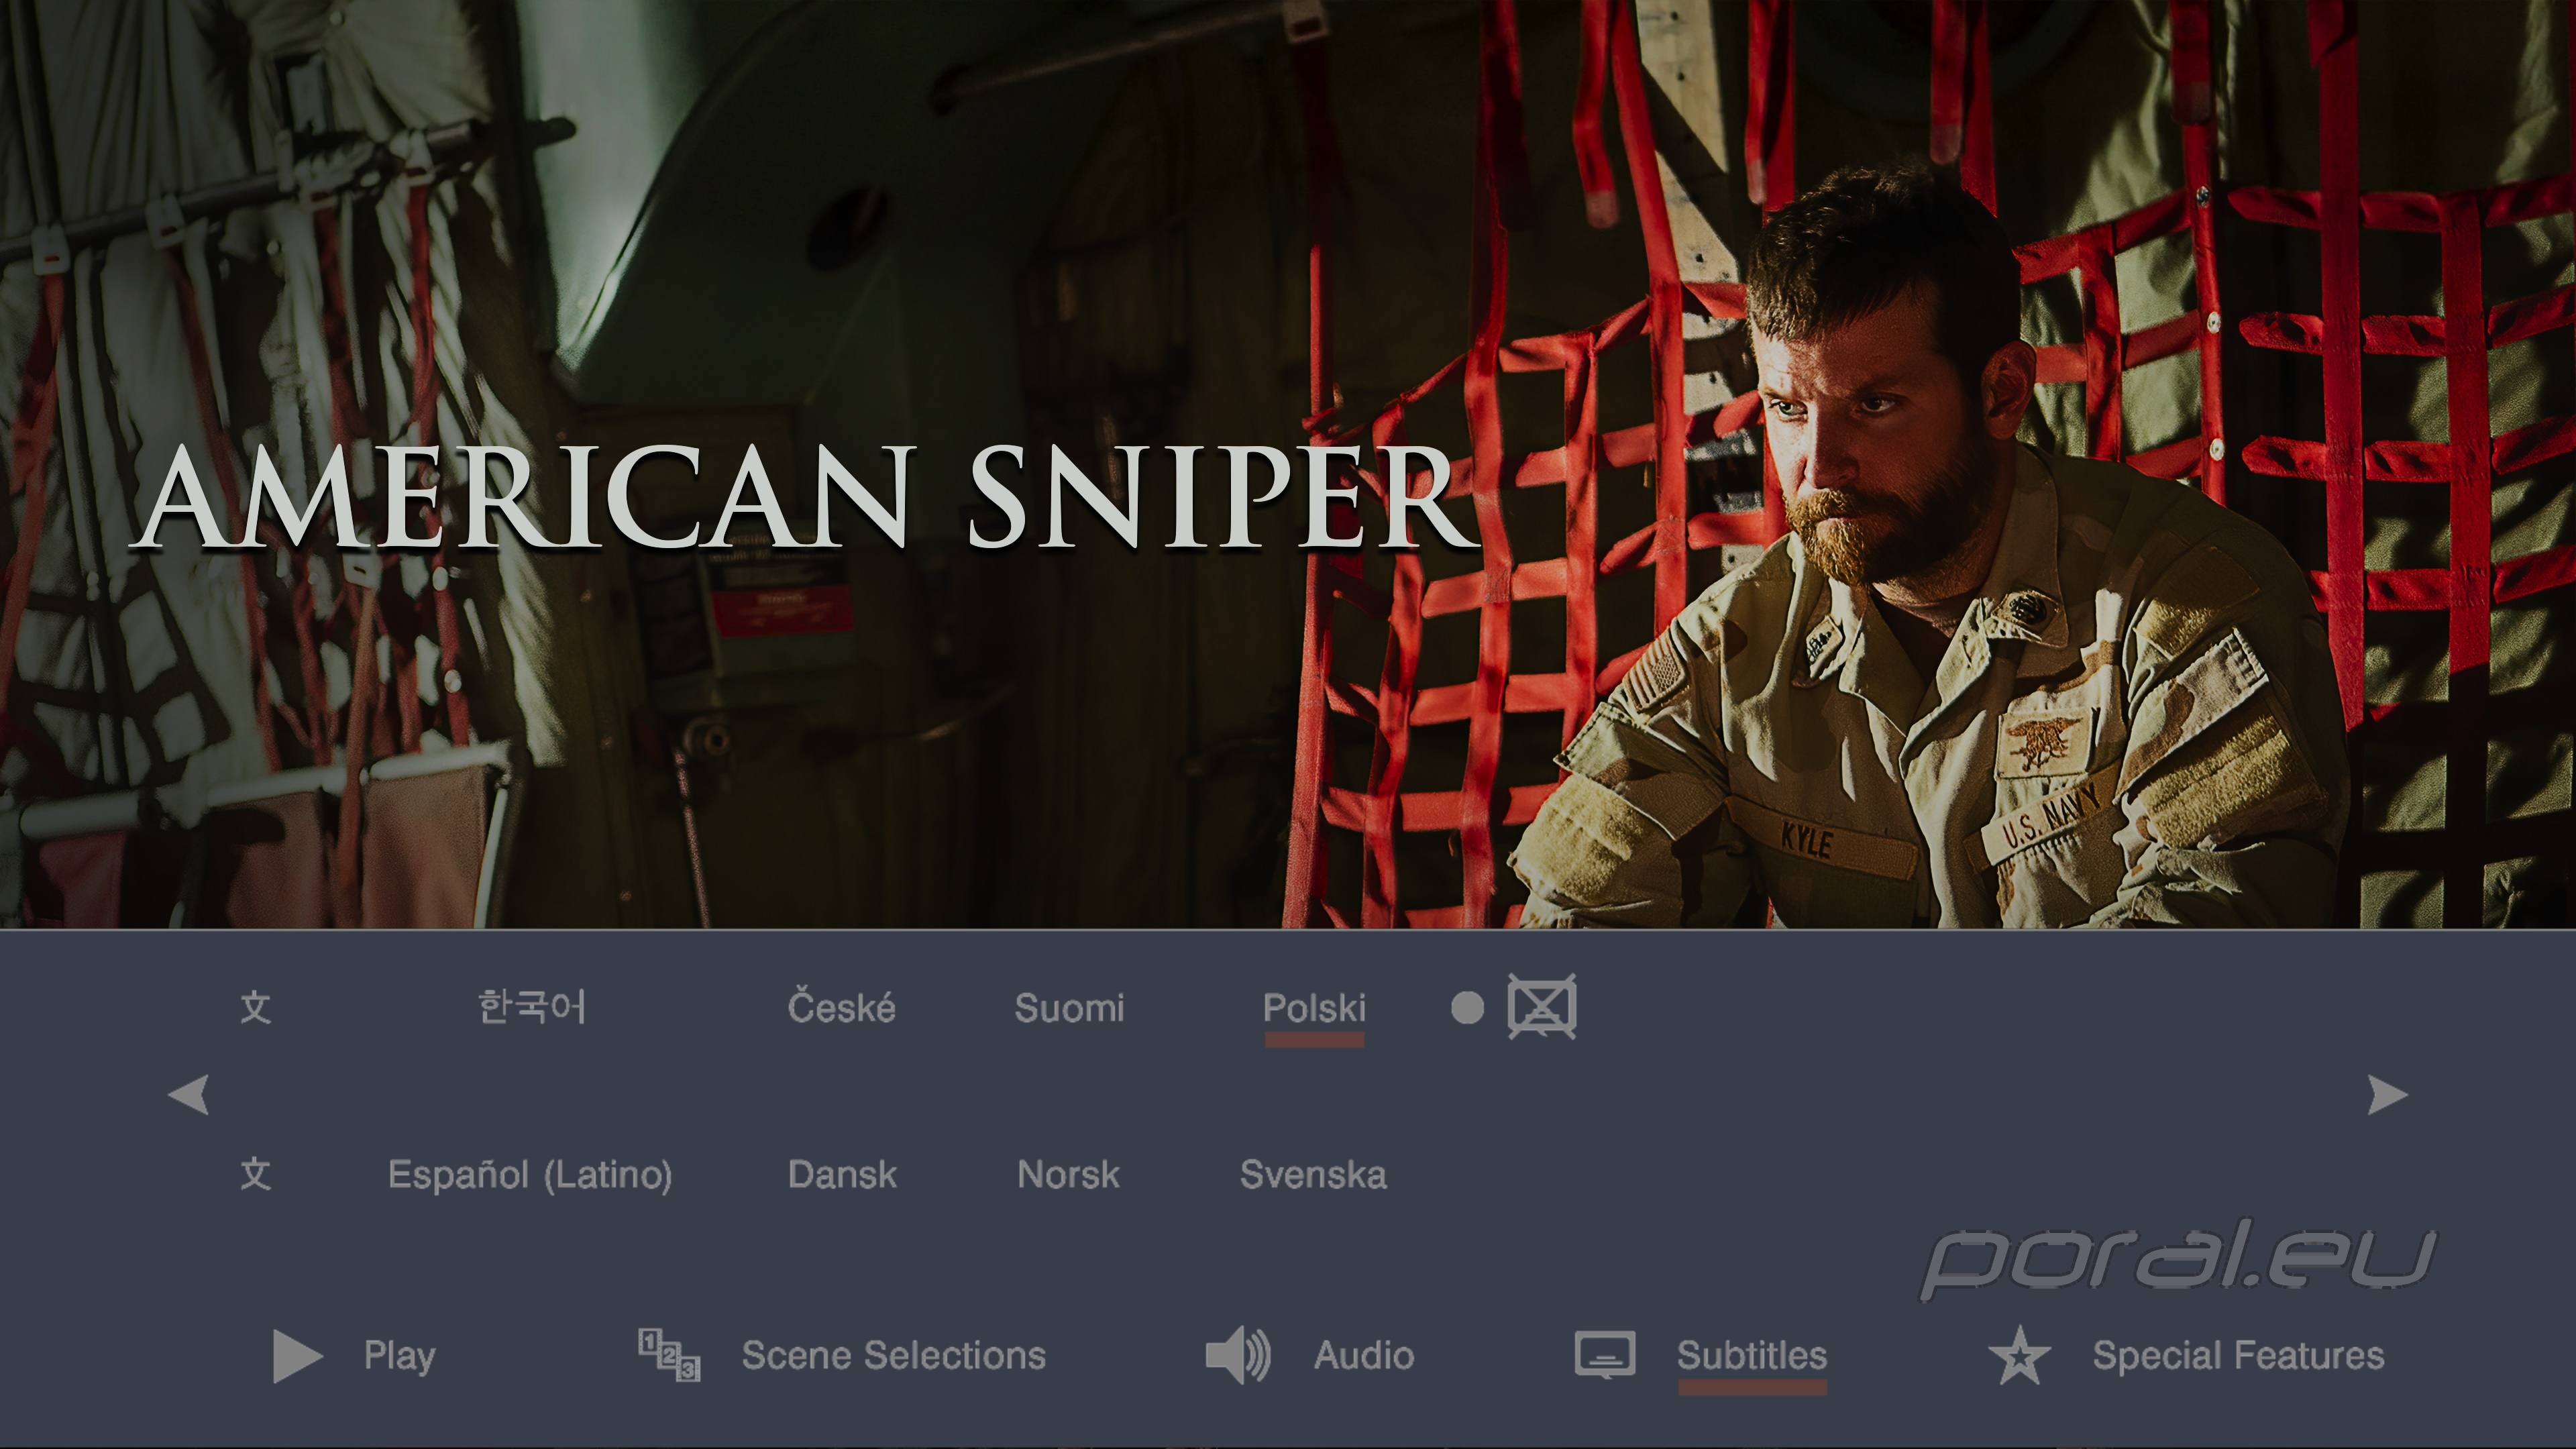Go to the next page of subtitle languages

2388,1094
